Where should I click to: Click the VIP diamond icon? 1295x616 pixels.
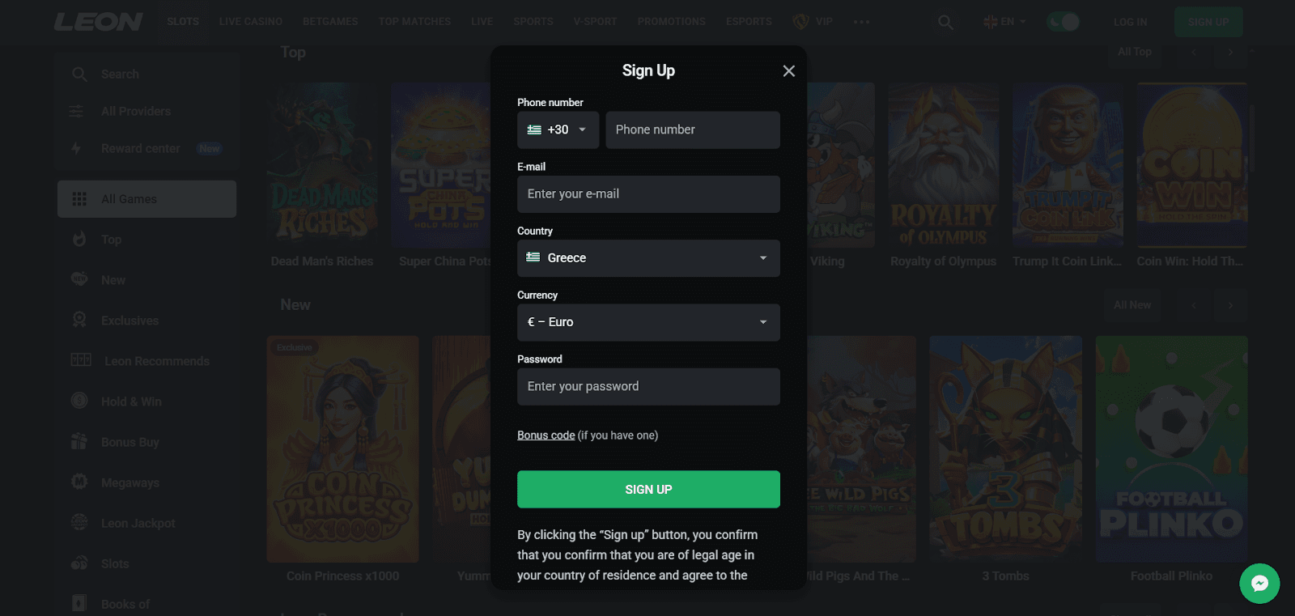click(800, 22)
